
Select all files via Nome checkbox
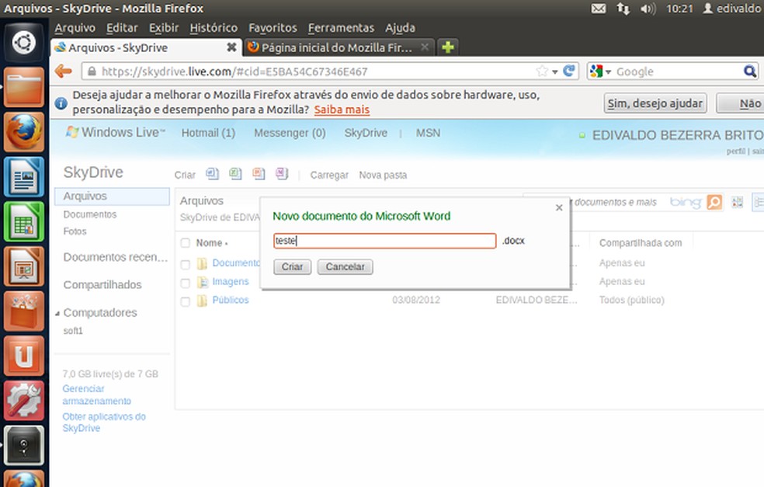[x=185, y=242]
